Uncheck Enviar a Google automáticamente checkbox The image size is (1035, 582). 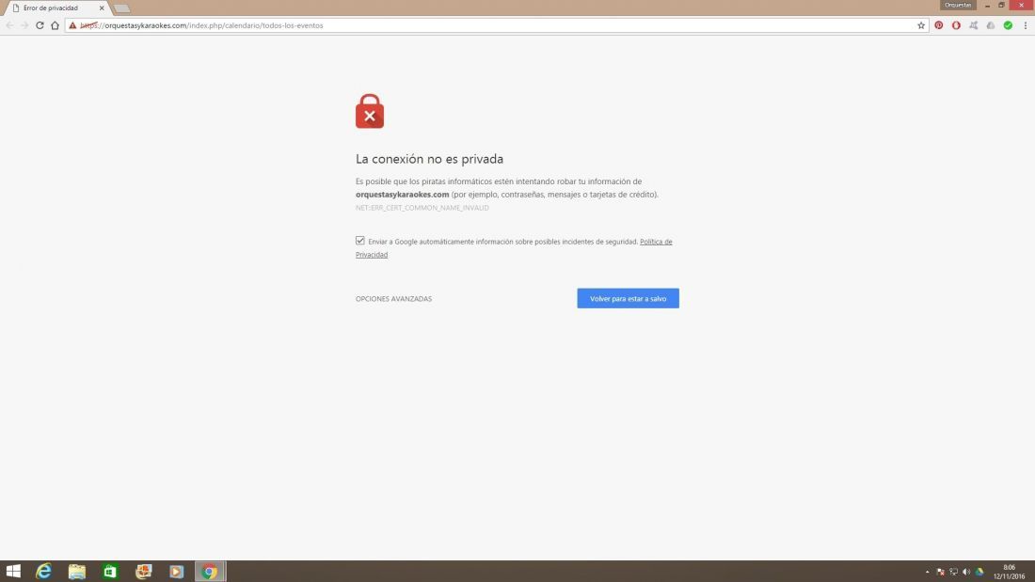359,241
